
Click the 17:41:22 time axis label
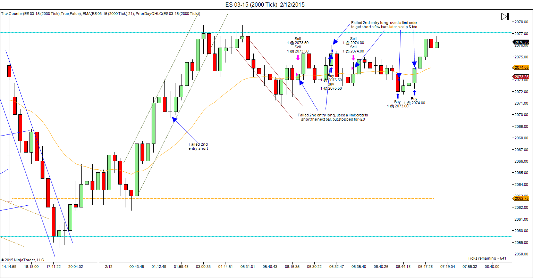point(53,267)
